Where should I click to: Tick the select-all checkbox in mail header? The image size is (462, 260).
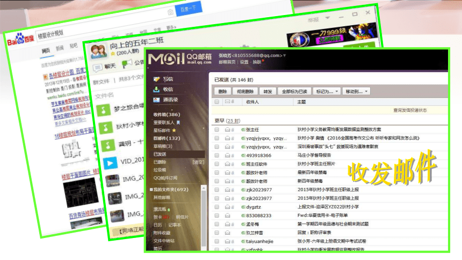217,102
